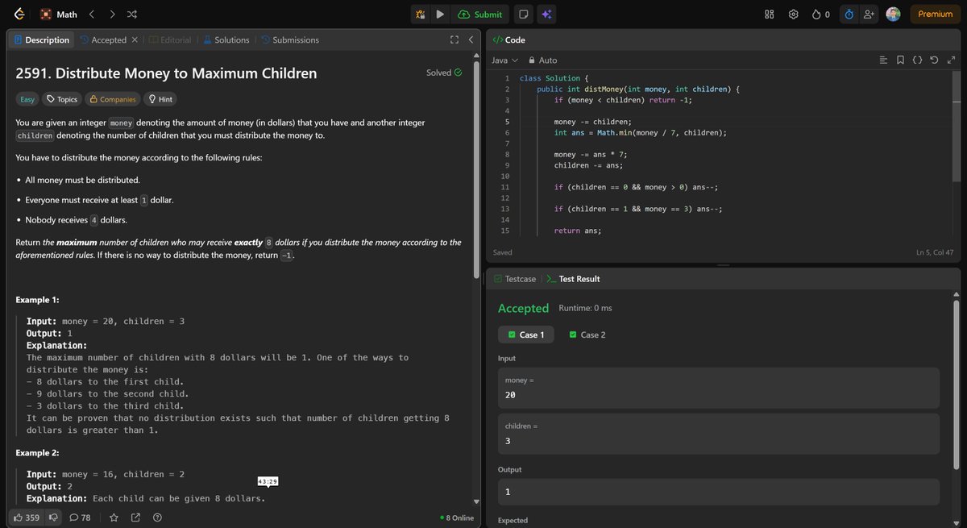Star the problem using the star icon
This screenshot has width=967, height=528.
click(x=114, y=518)
